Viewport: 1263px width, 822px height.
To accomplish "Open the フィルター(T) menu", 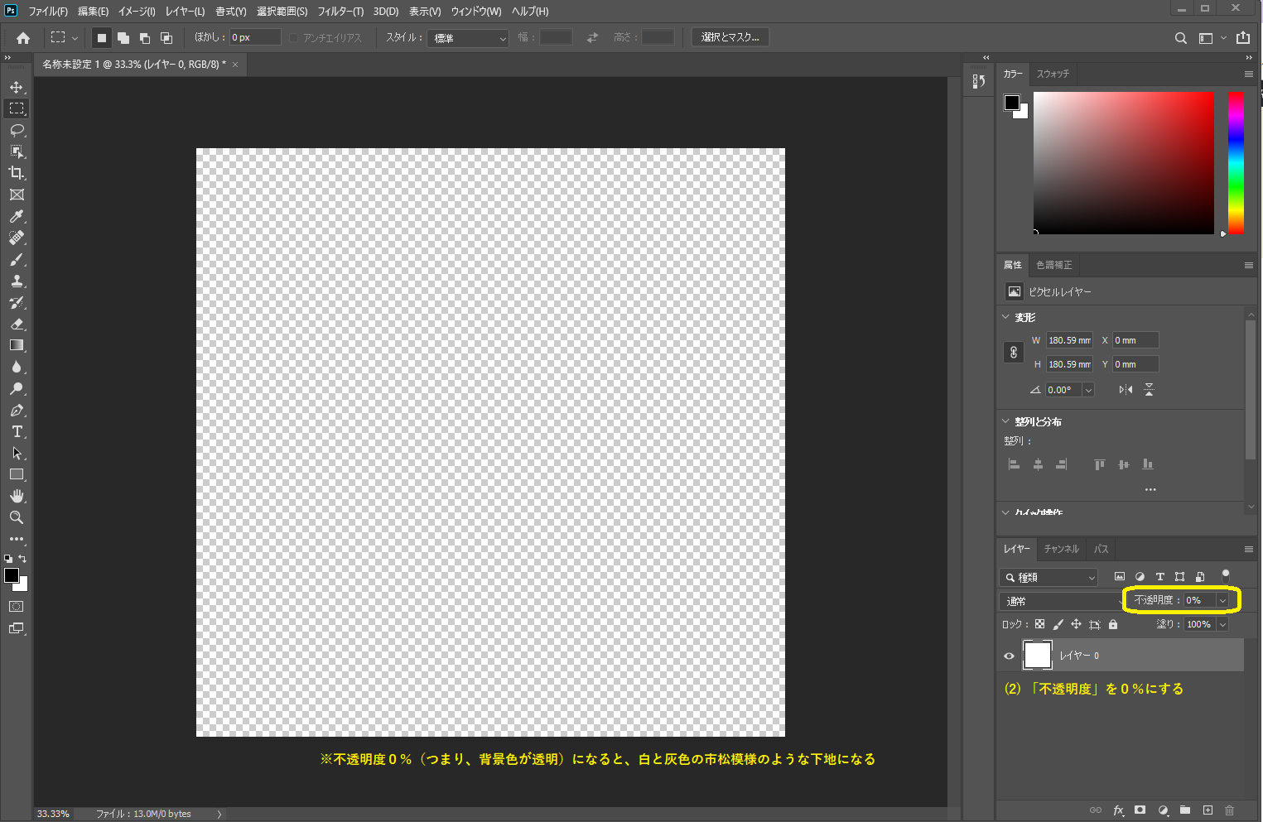I will pyautogui.click(x=340, y=12).
